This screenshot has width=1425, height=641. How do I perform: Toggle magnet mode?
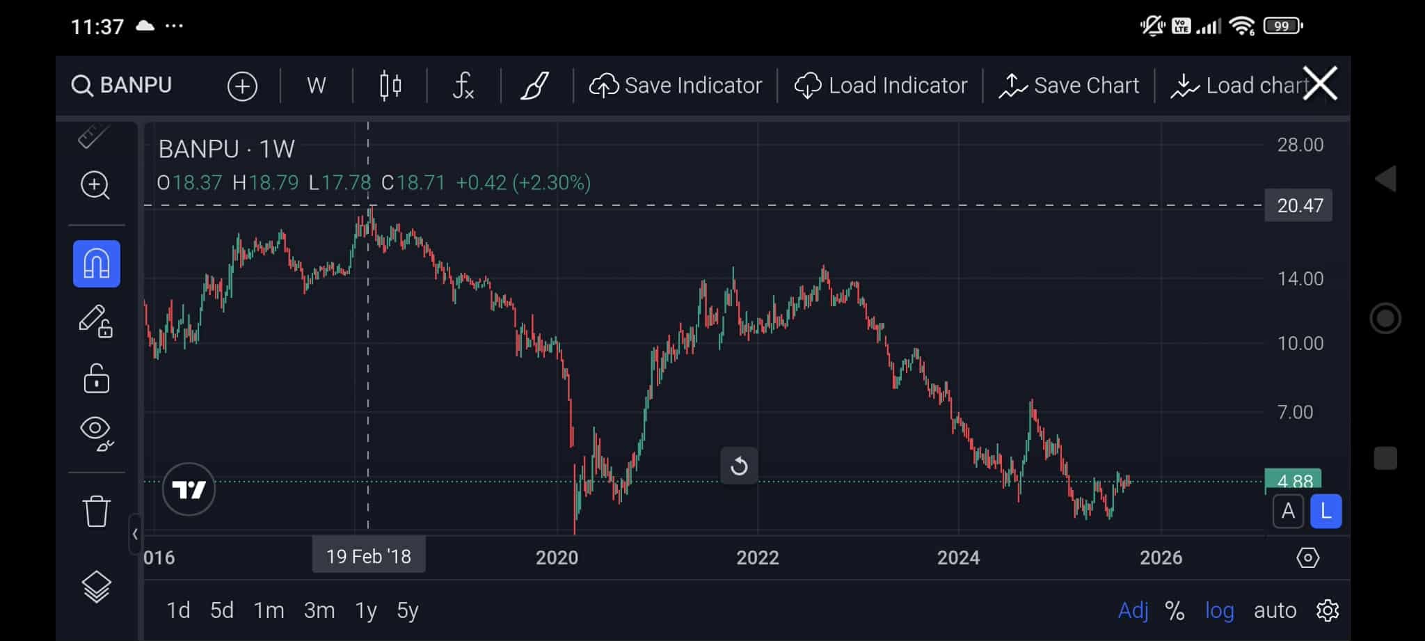coord(97,264)
